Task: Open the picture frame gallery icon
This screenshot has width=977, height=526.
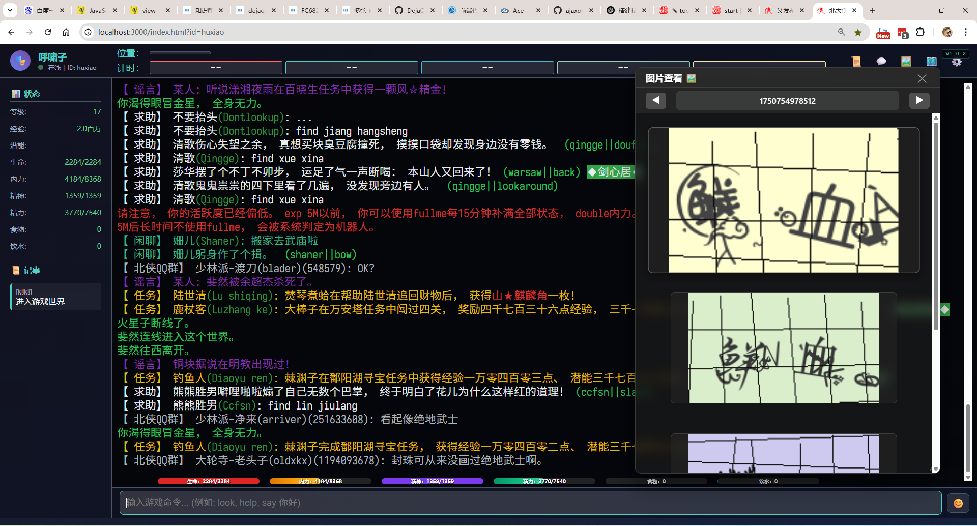Action: click(x=907, y=61)
